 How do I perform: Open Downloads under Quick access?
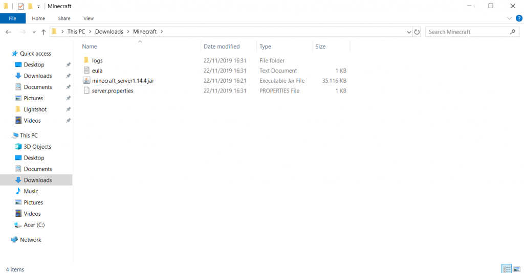33,76
